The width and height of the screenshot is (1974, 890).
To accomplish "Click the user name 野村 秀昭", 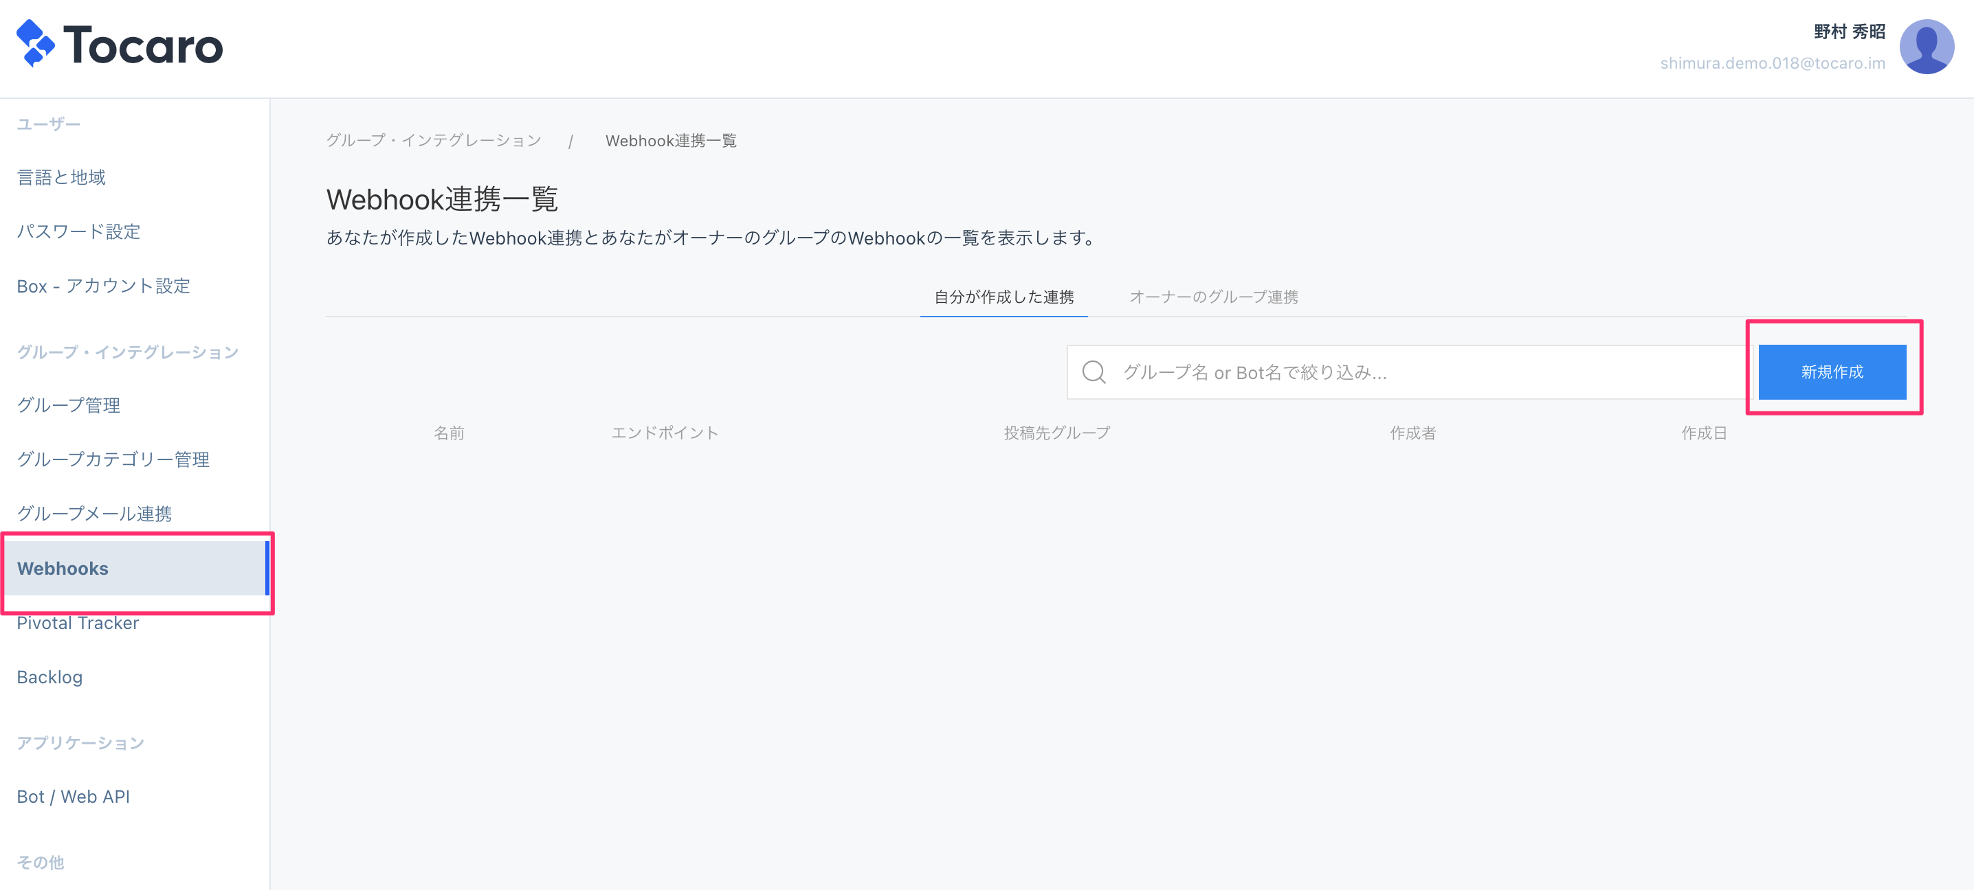I will 1849,32.
